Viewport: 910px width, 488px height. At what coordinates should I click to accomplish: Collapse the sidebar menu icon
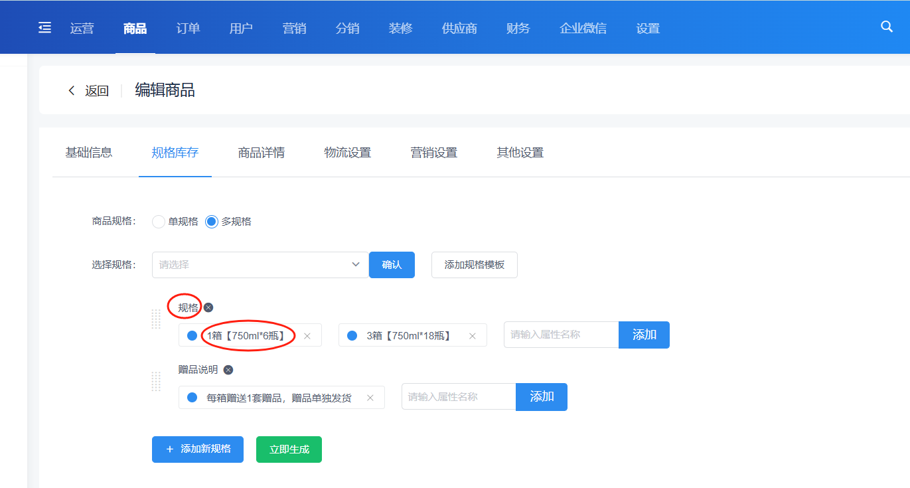44,27
